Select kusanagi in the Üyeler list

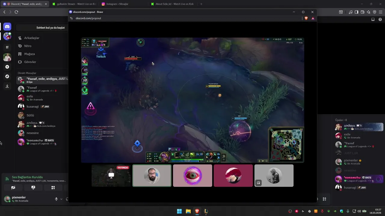[359, 187]
